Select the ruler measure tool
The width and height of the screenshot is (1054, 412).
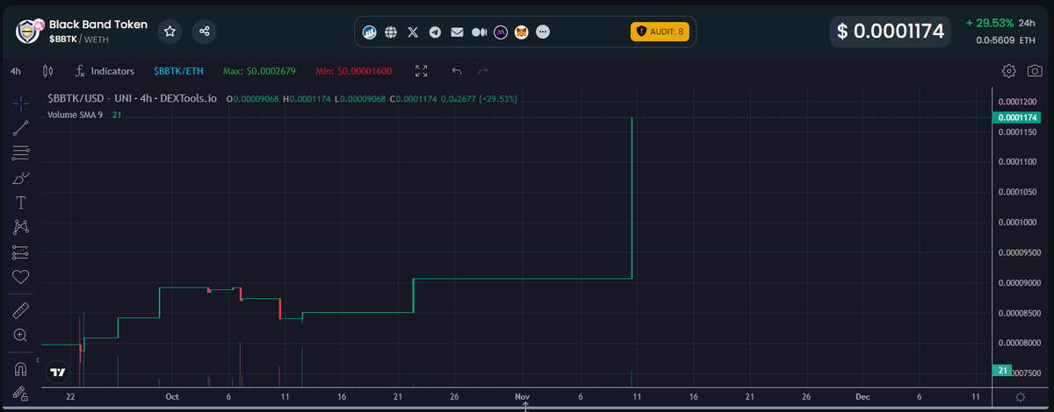pyautogui.click(x=20, y=310)
